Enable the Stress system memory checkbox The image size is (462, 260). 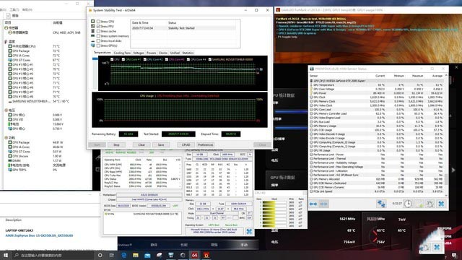(x=98, y=36)
